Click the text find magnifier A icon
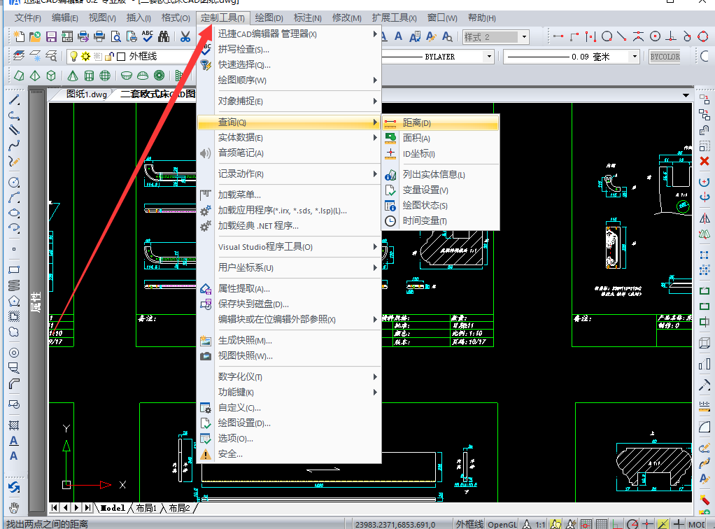 point(447,36)
